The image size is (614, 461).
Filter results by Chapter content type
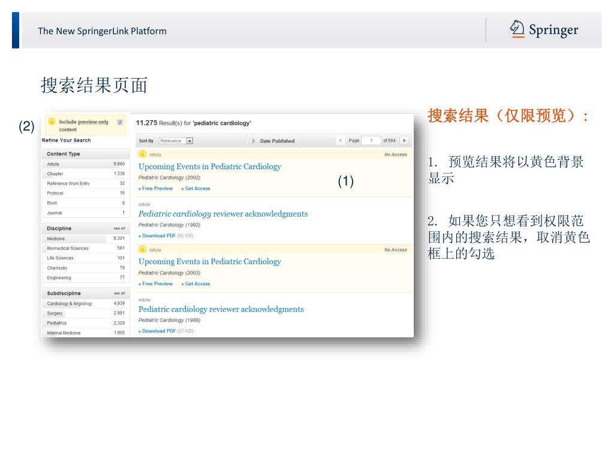[86, 173]
